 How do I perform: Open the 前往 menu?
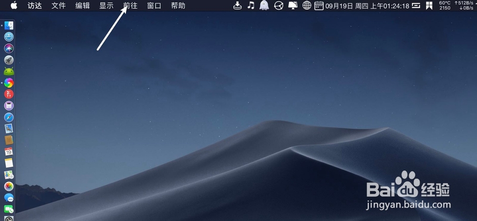tap(131, 5)
